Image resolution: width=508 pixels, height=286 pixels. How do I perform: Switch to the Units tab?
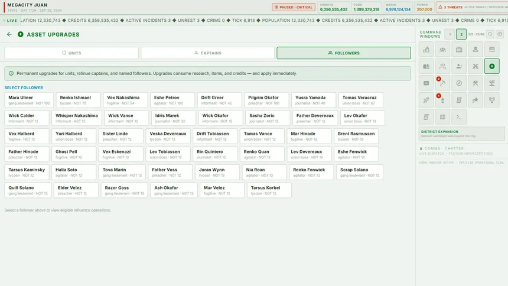click(71, 53)
